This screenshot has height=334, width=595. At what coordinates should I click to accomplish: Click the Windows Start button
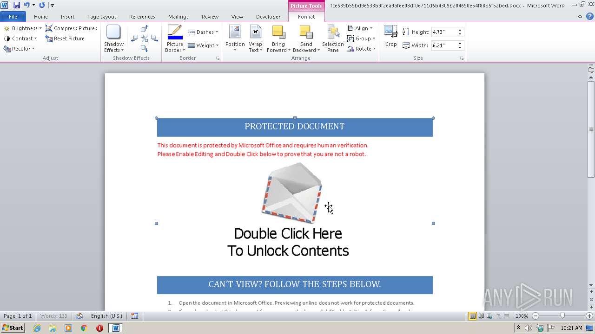(13, 328)
